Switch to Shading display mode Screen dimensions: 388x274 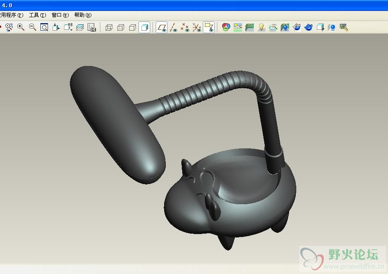coord(144,27)
